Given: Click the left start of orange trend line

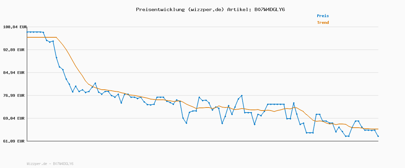Looking at the screenshot, I should (28, 37).
